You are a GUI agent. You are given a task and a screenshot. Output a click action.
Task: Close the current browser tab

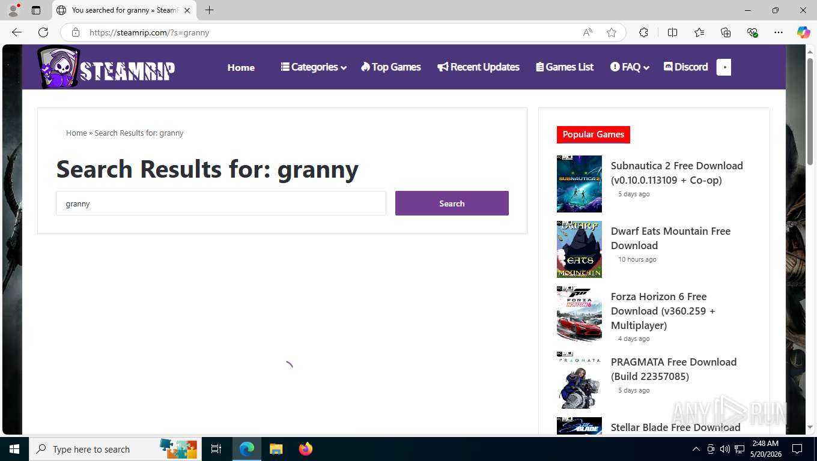tap(187, 10)
